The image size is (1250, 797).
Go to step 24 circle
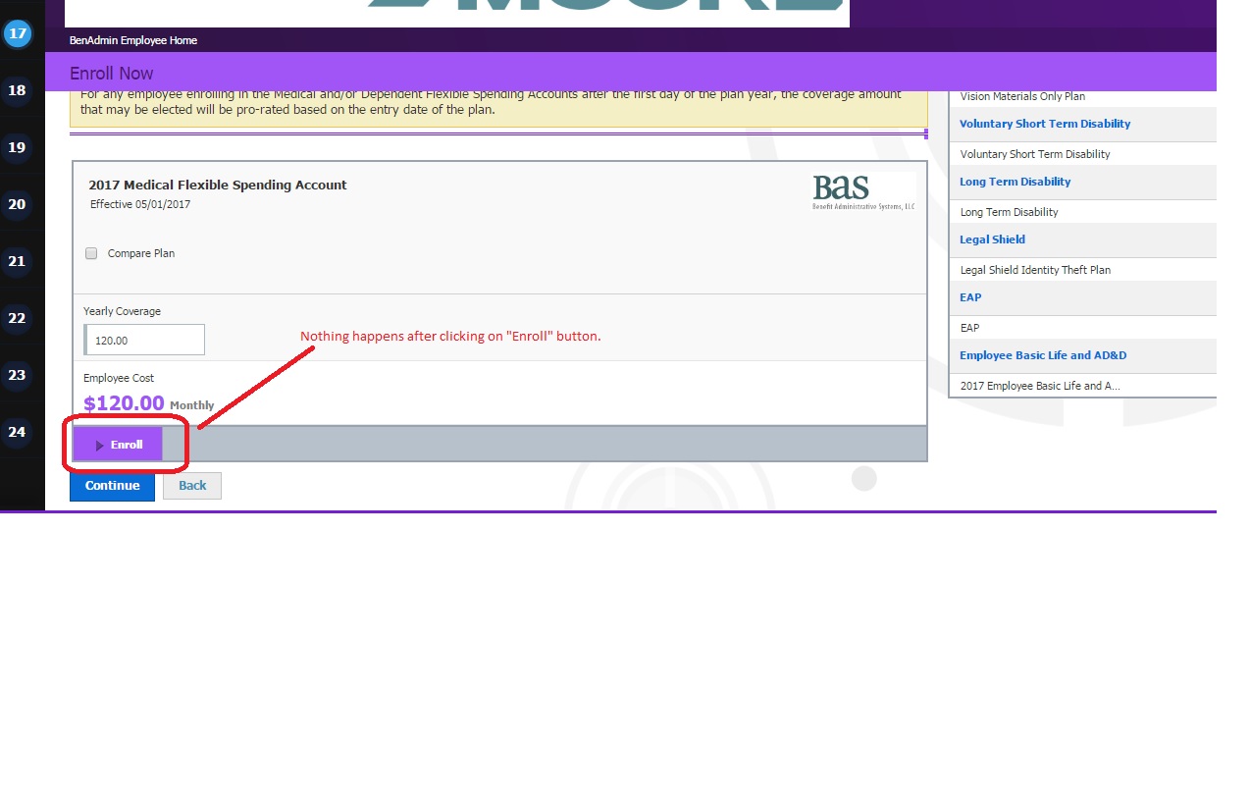(17, 433)
